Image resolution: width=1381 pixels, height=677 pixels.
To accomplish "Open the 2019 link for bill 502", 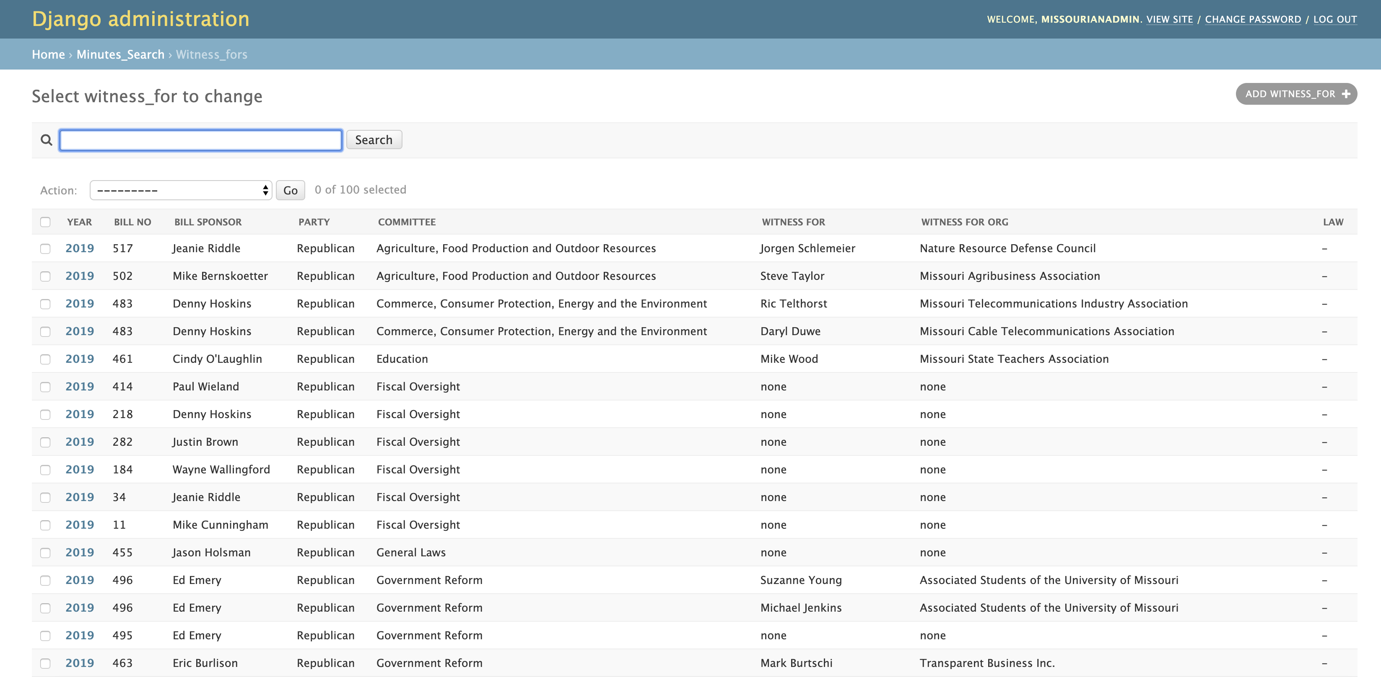I will [79, 276].
